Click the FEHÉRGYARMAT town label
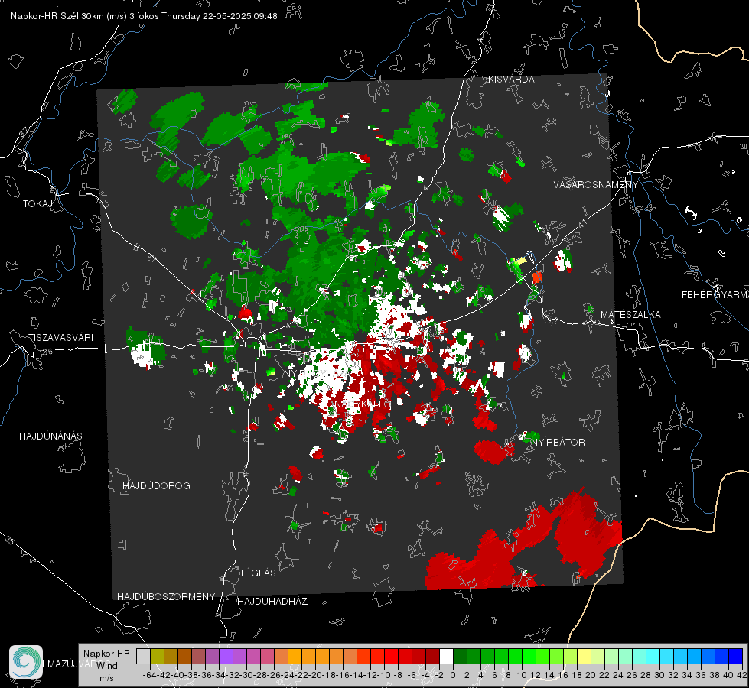Viewport: 749px width, 688px height. point(715,295)
